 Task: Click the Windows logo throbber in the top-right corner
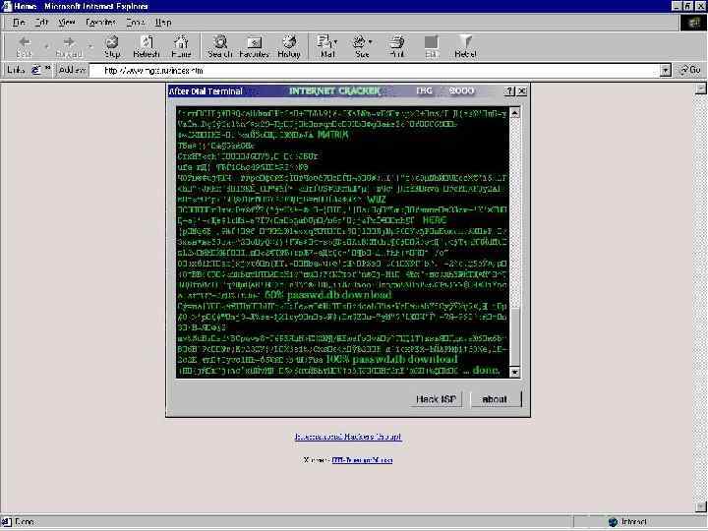click(693, 23)
